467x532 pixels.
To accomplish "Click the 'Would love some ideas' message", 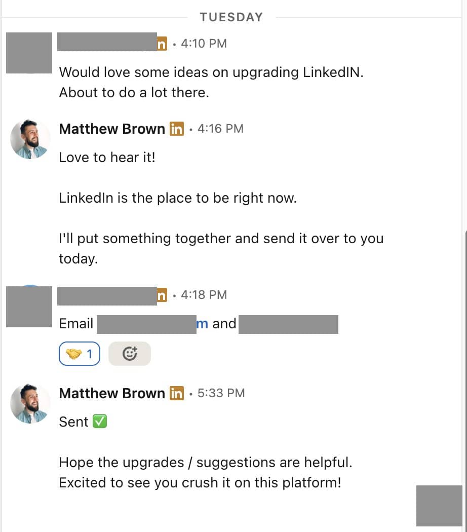I will tap(211, 72).
